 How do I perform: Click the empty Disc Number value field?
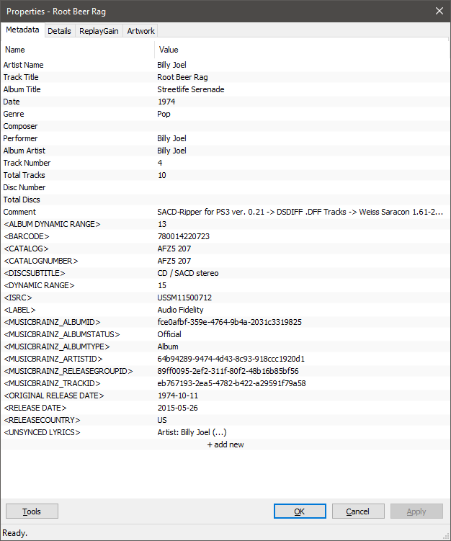point(288,187)
